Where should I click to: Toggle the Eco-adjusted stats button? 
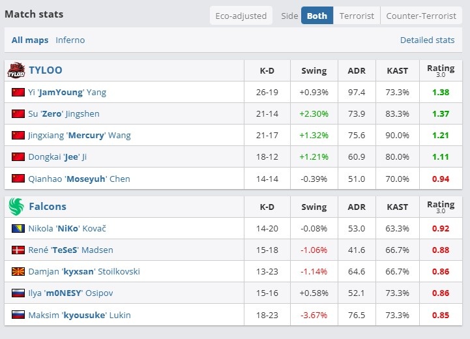click(241, 16)
